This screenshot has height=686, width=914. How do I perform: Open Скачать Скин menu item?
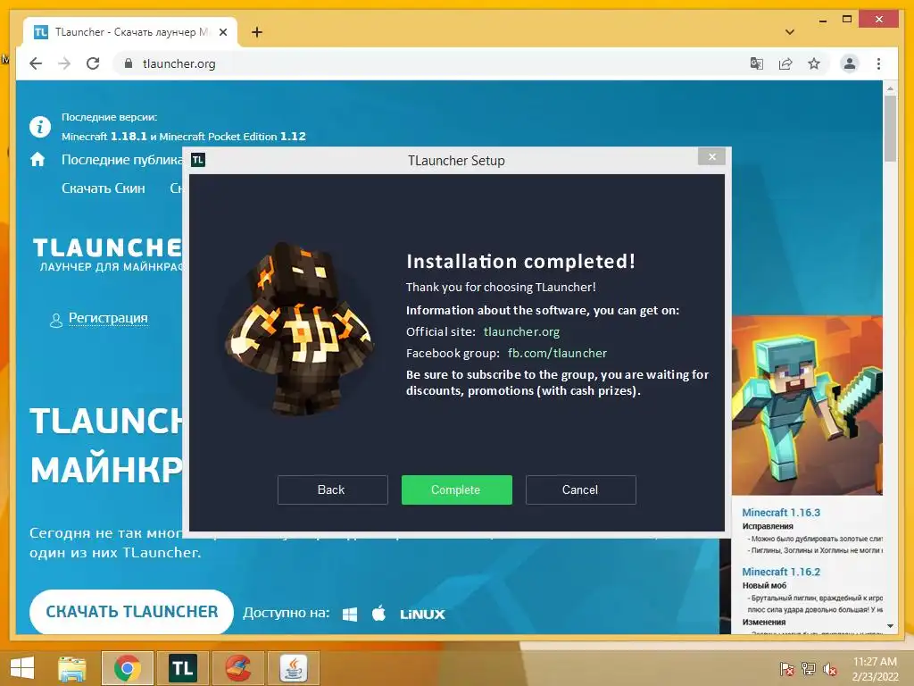104,188
